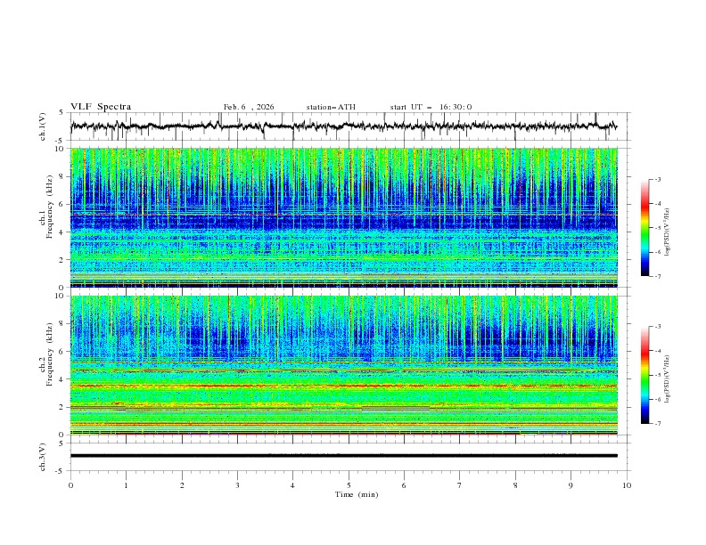706x545 pixels.
Task: Click the red 3.5 kHz band in ch.2 spectrogram
Action: (x=343, y=386)
